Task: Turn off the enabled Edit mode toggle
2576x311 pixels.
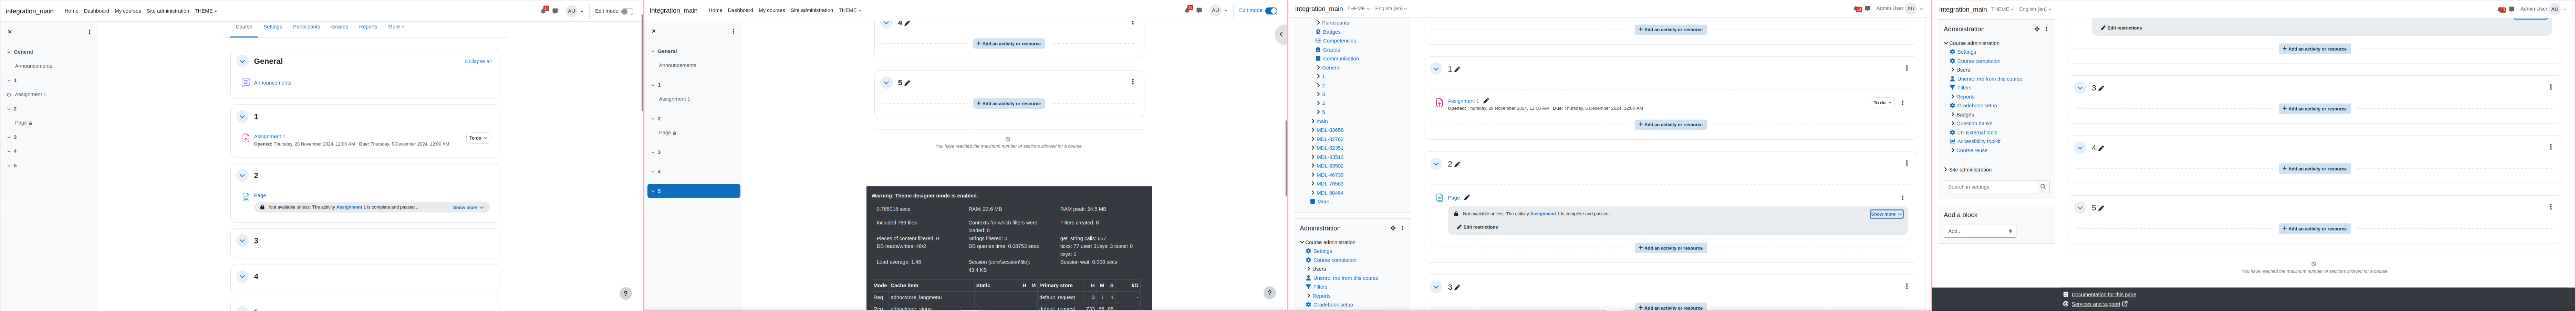Action: click(1271, 11)
